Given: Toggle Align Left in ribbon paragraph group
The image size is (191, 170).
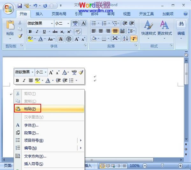Looking at the screenshot, I should pos(94,31).
